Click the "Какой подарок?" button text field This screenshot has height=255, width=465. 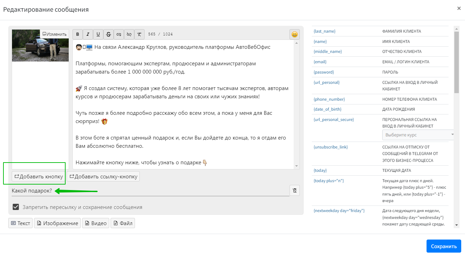pos(150,191)
